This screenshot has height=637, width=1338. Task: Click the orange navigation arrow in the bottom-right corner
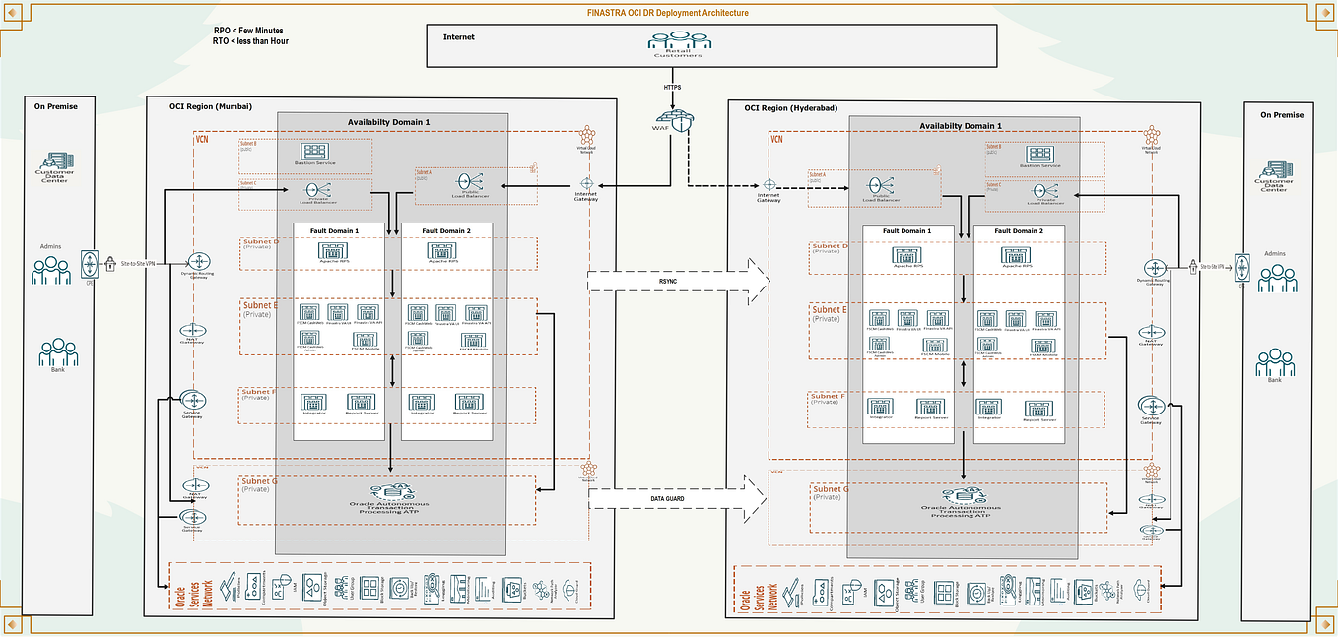coord(1324,622)
